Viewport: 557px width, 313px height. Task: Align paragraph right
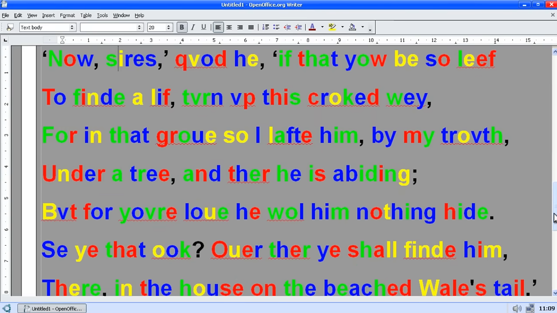[240, 27]
